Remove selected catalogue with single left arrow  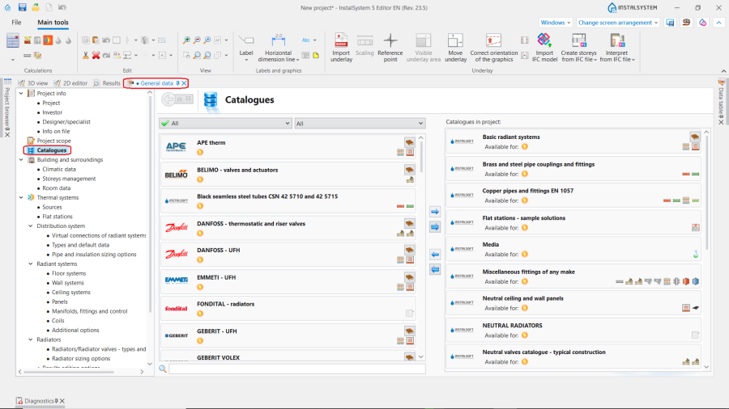click(x=435, y=254)
